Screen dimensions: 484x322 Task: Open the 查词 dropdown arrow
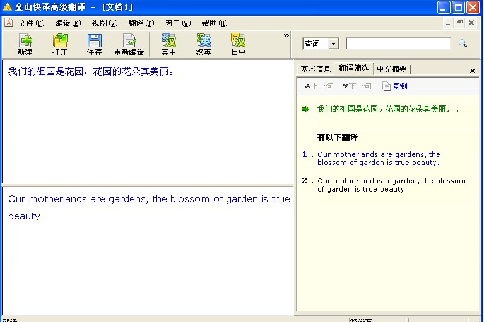click(333, 43)
